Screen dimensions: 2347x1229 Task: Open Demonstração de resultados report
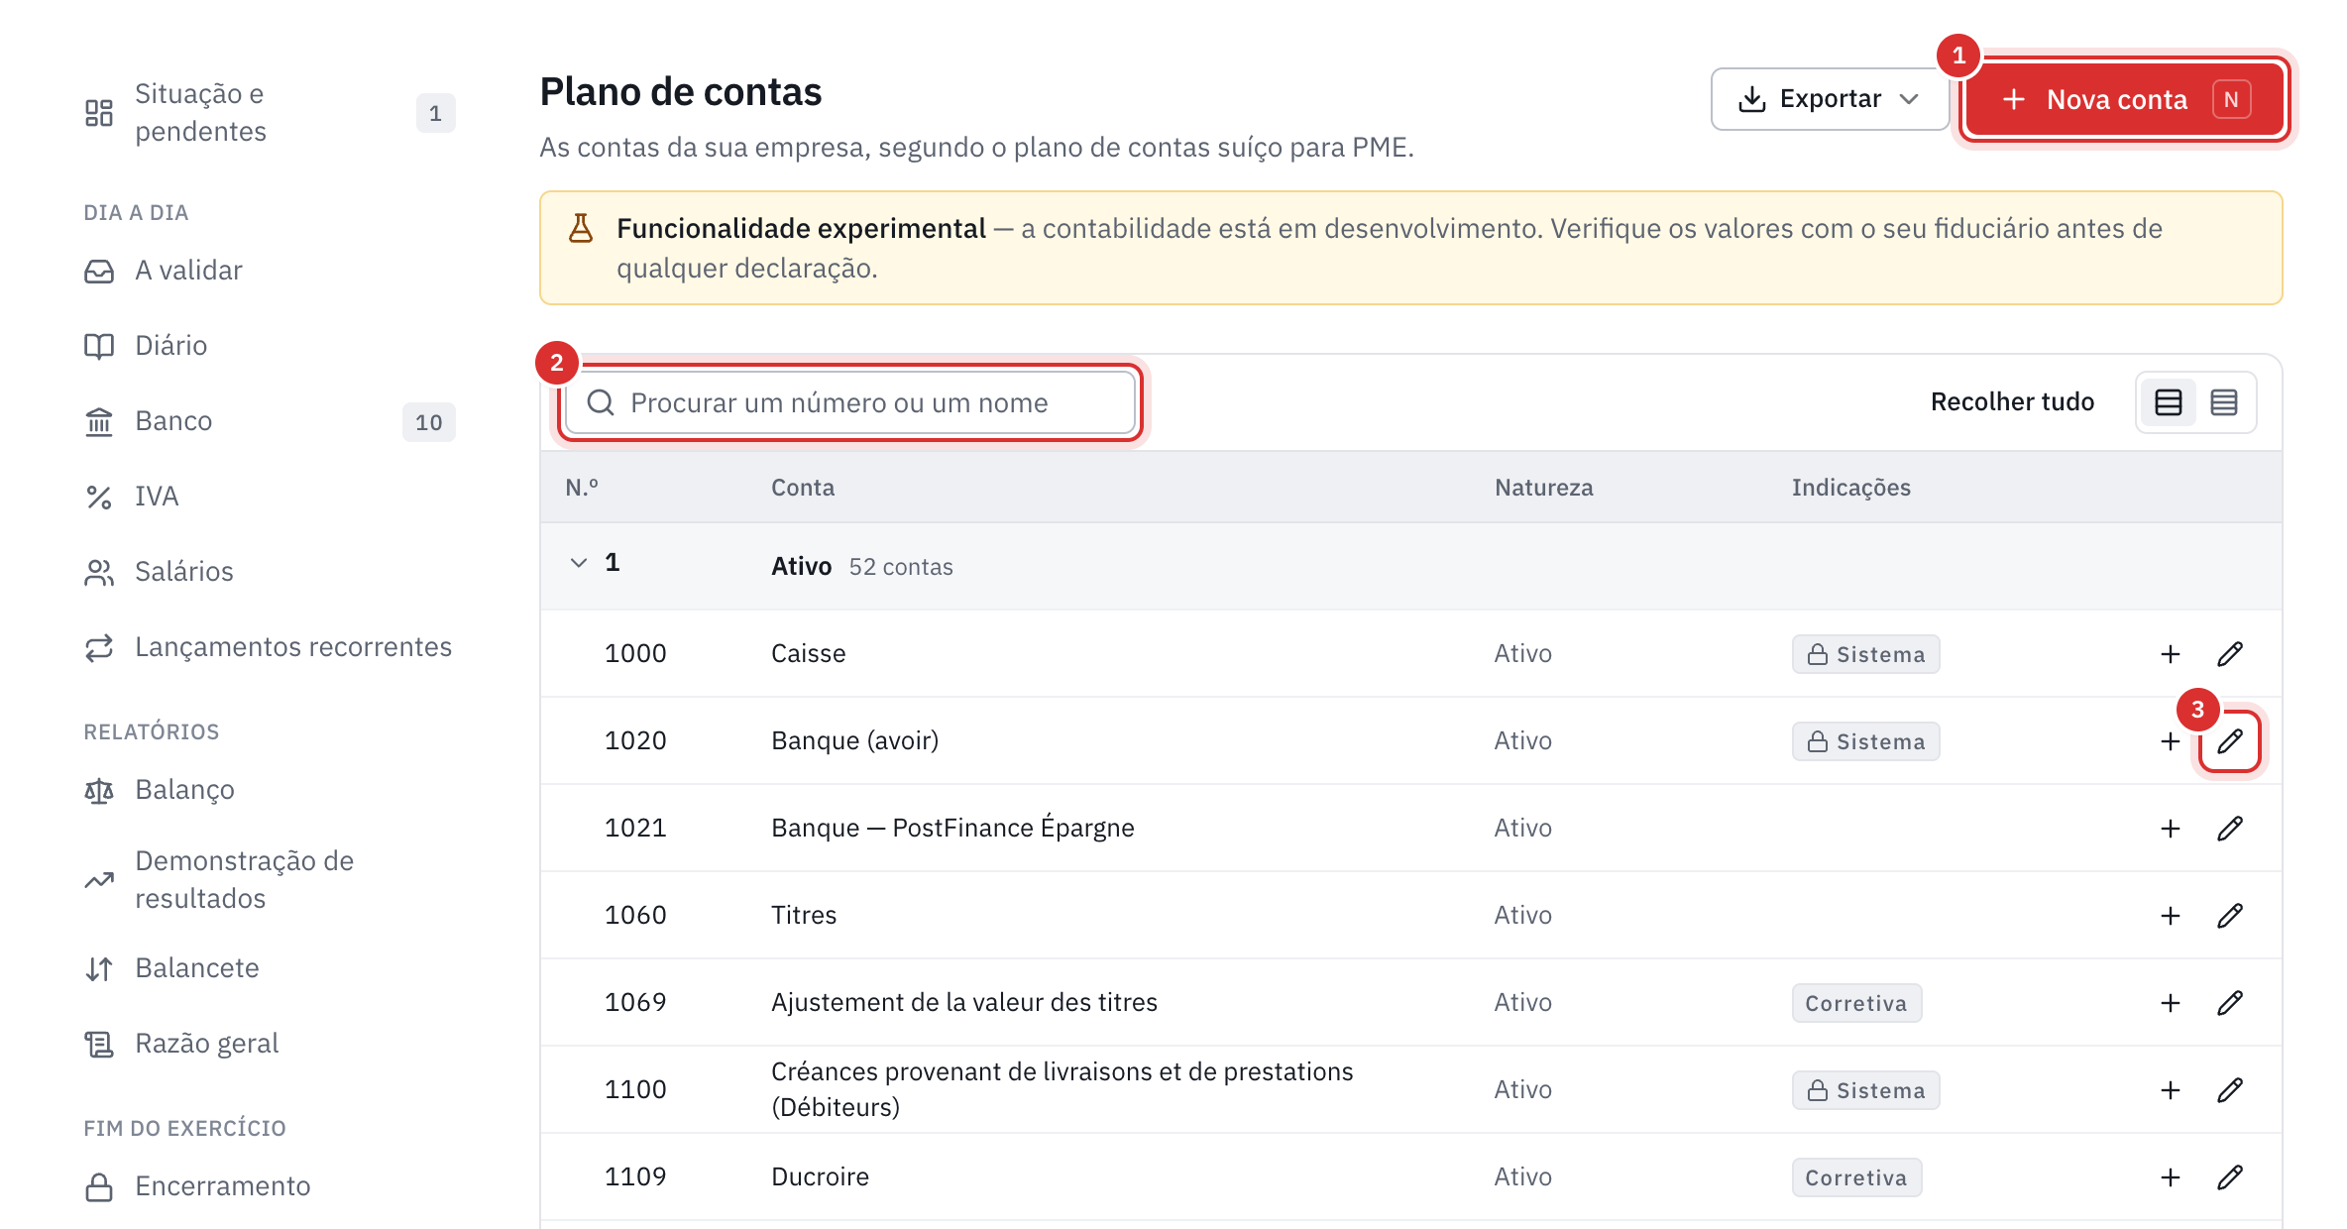coord(270,879)
